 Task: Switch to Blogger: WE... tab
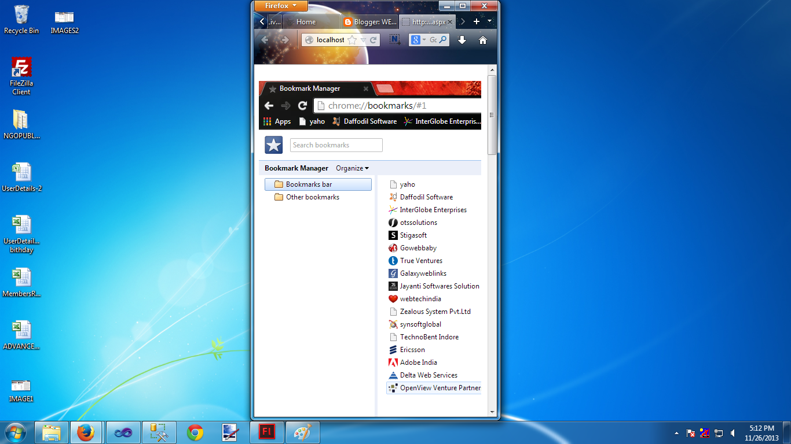[x=369, y=22]
